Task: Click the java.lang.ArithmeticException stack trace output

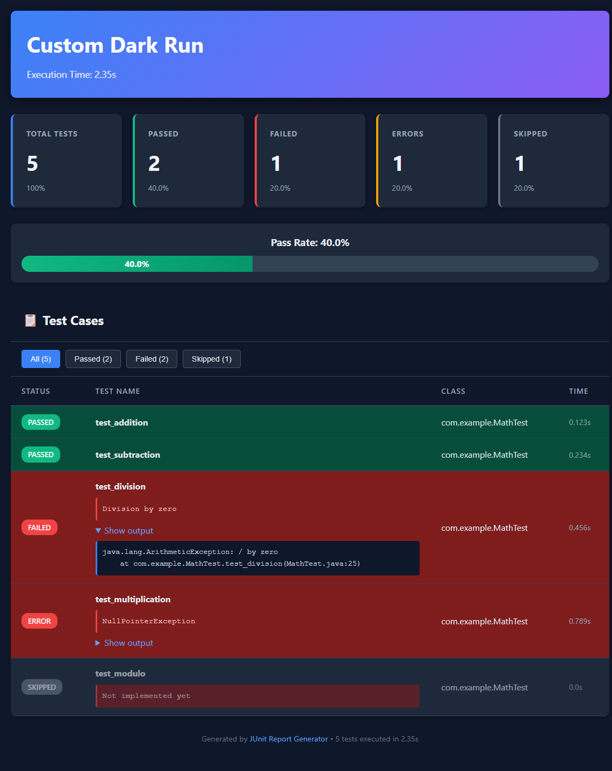Action: 257,558
